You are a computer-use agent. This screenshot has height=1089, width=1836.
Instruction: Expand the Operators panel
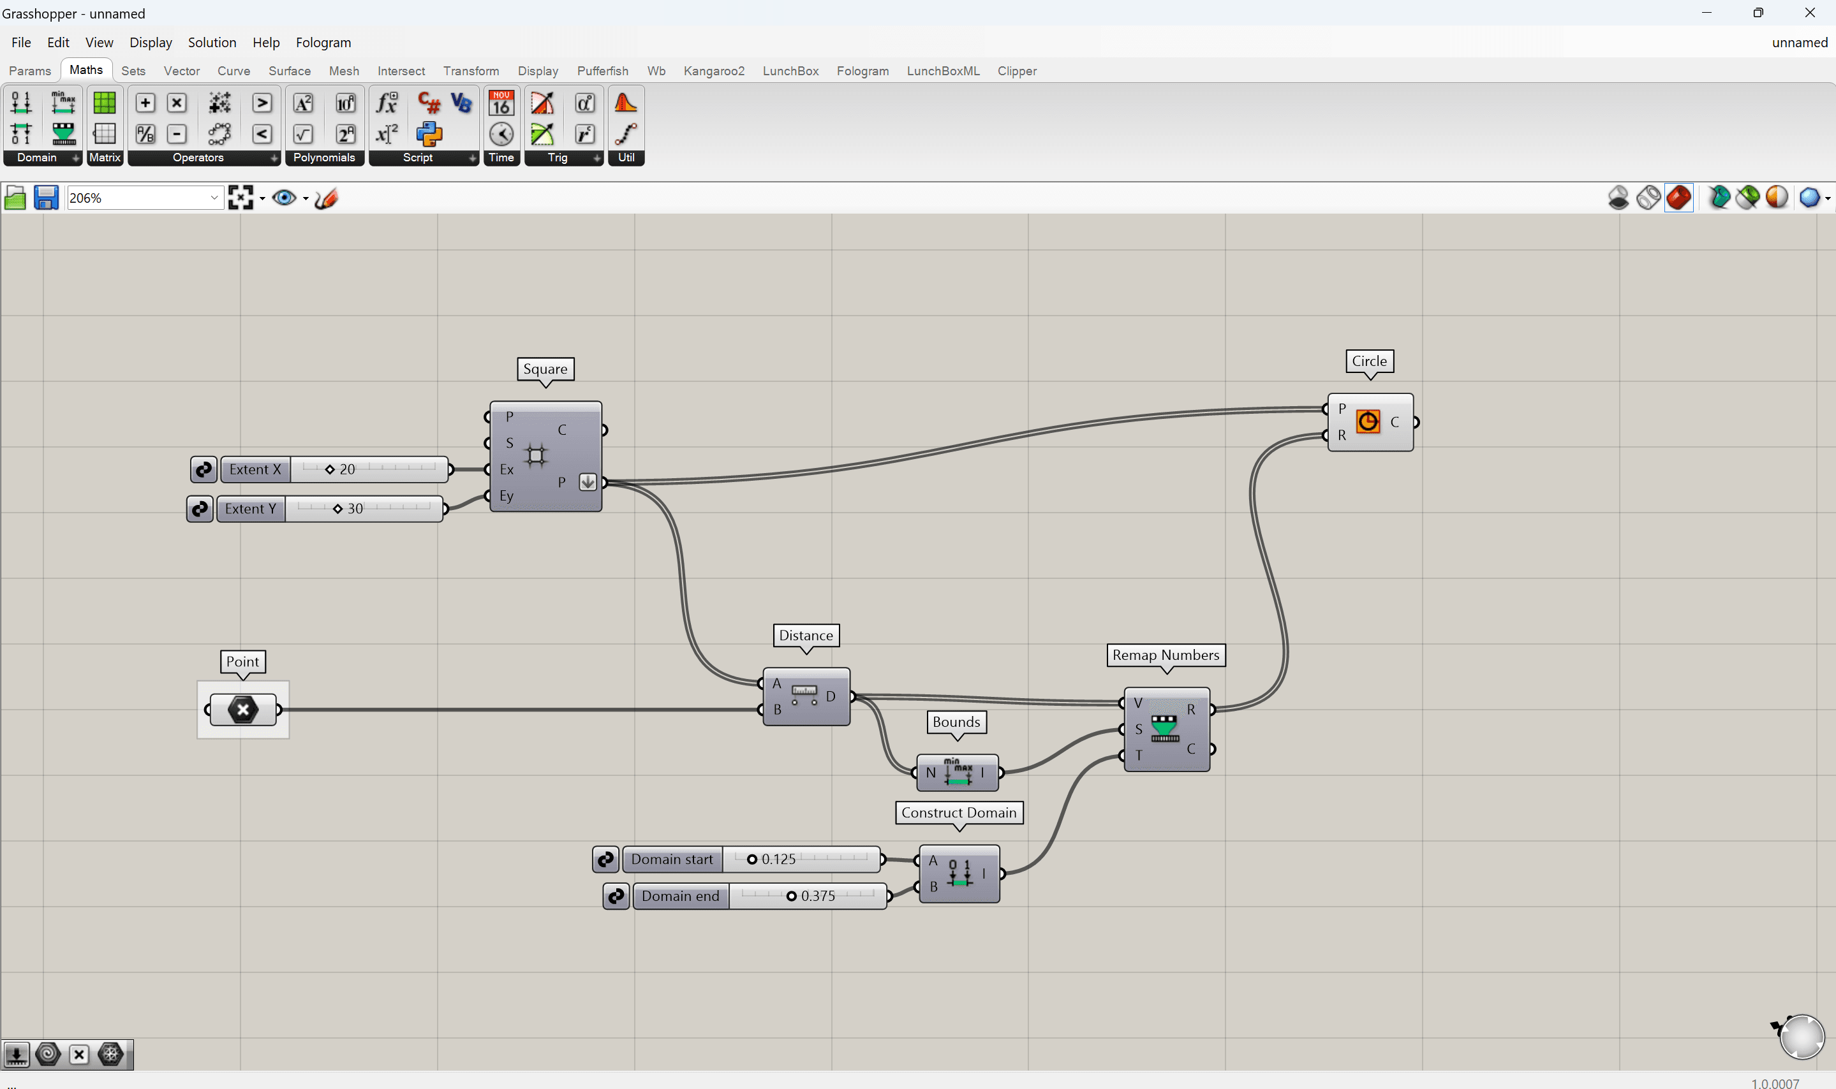pyautogui.click(x=274, y=157)
